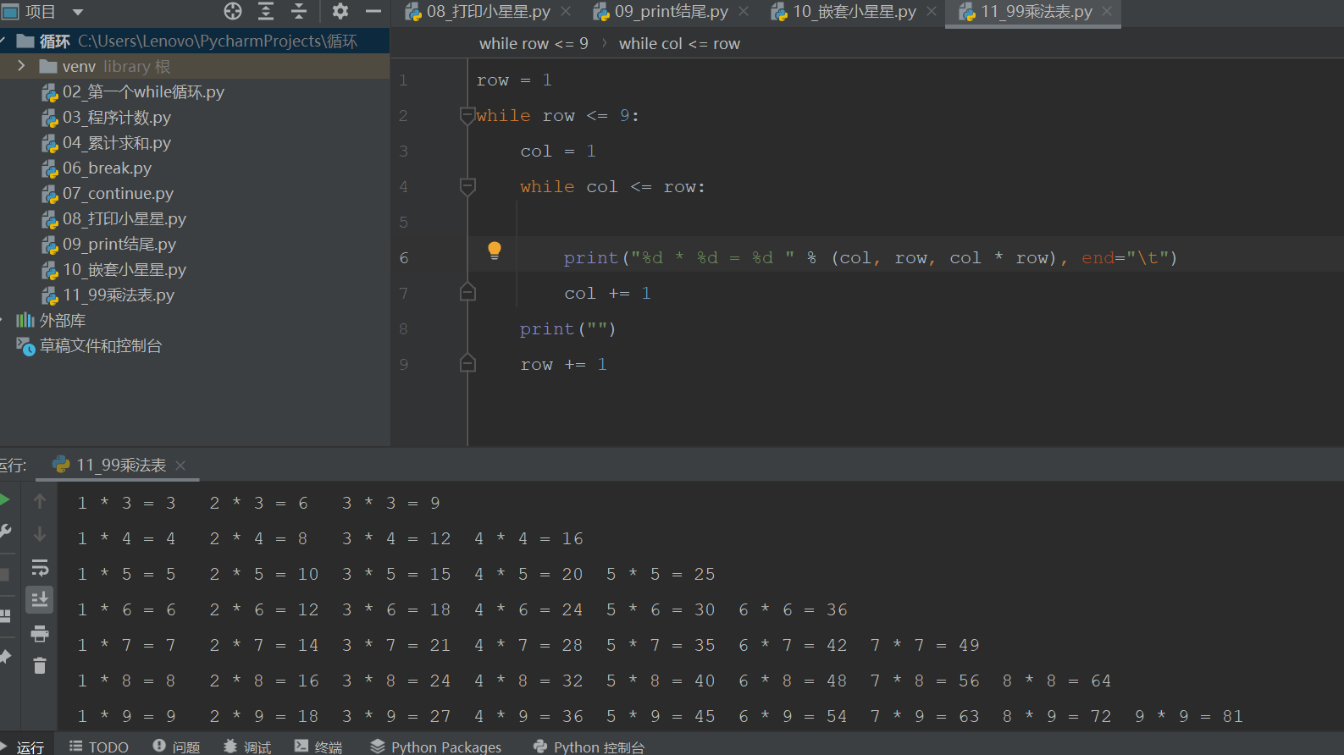1344x755 pixels.
Task: Collapse the 'while row <= 9' code block
Action: tap(467, 115)
